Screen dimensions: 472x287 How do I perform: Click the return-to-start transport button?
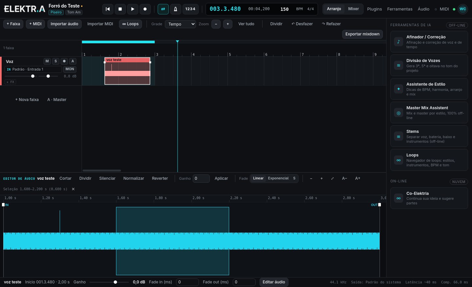tap(108, 9)
